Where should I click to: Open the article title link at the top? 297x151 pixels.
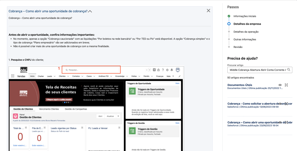48,11
